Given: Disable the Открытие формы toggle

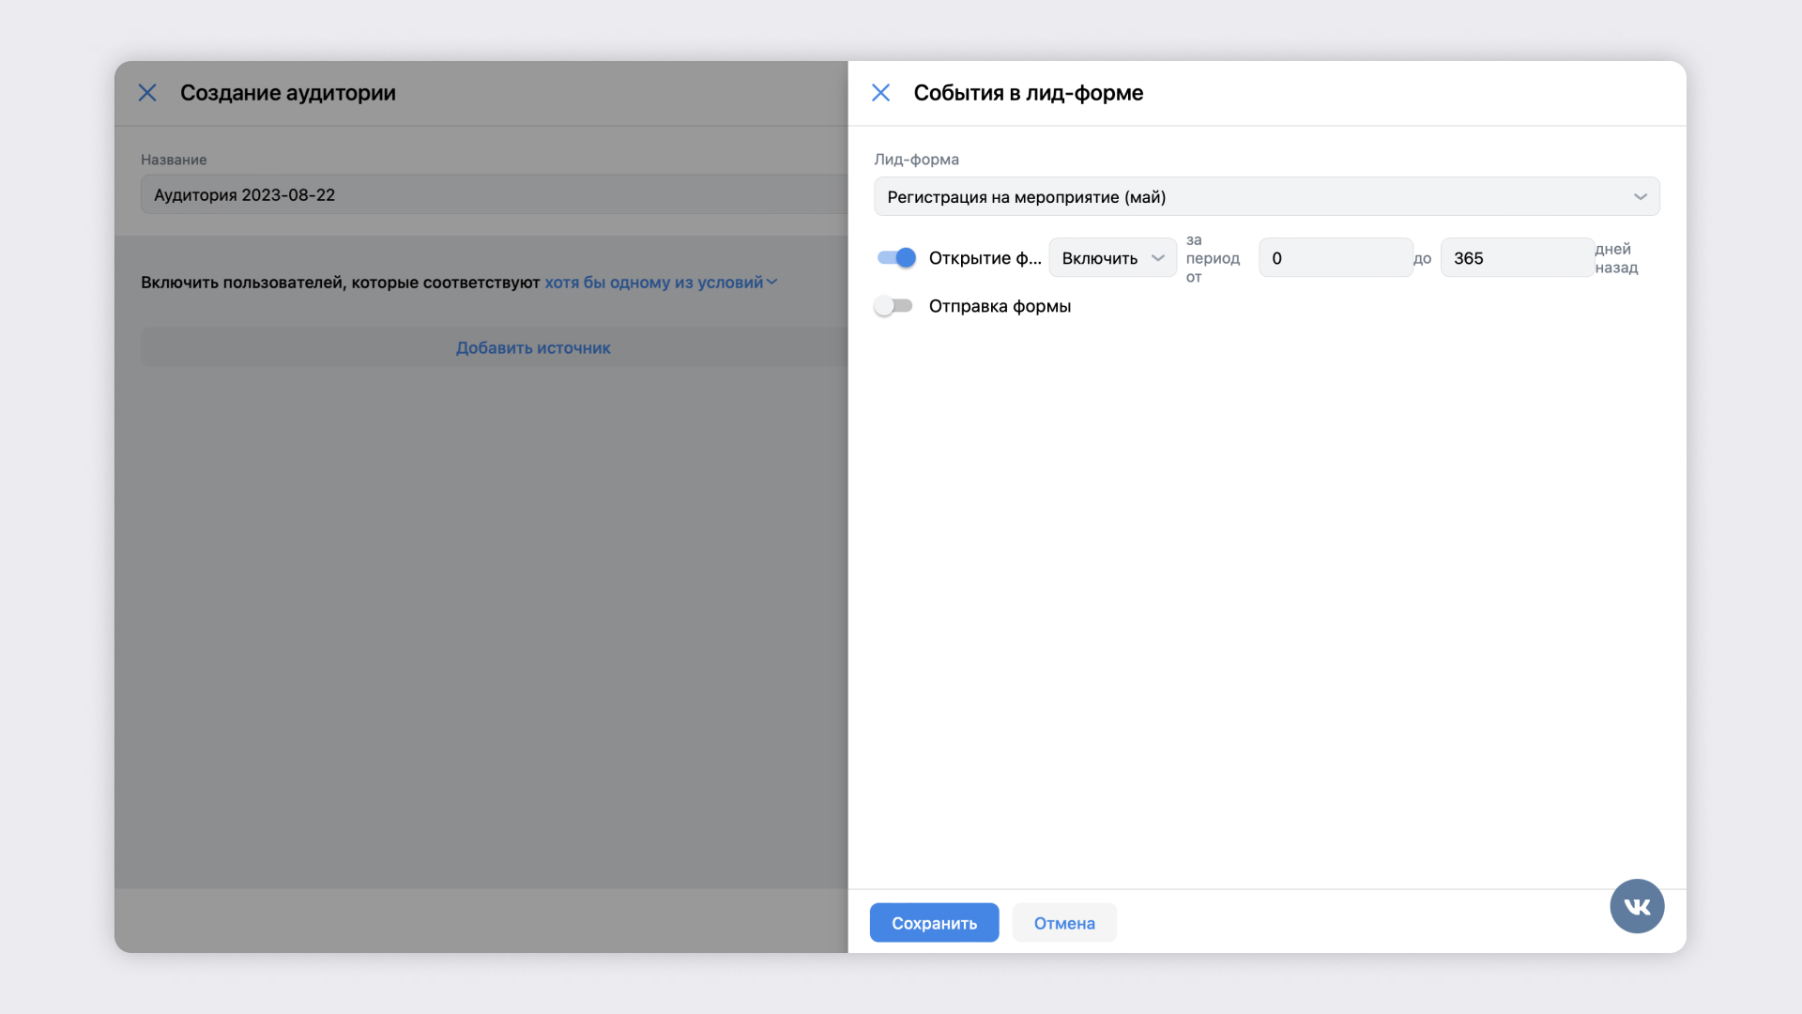Looking at the screenshot, I should tap(896, 257).
